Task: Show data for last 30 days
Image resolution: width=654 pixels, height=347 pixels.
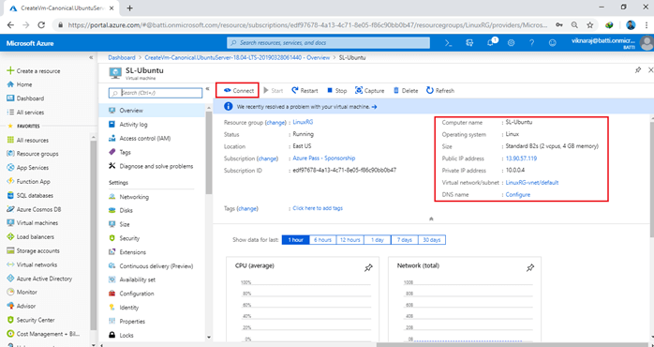Action: tap(432, 240)
